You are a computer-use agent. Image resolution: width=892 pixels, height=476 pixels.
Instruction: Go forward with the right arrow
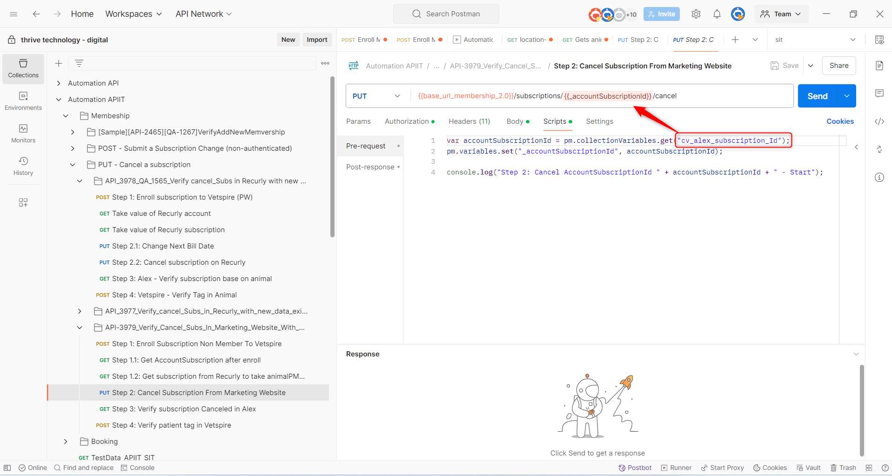[x=57, y=14]
